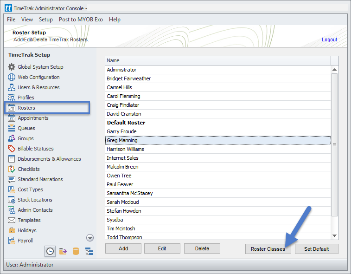Viewport: 351px width, 274px height.
Task: Click the Roster Classes button
Action: [268, 249]
